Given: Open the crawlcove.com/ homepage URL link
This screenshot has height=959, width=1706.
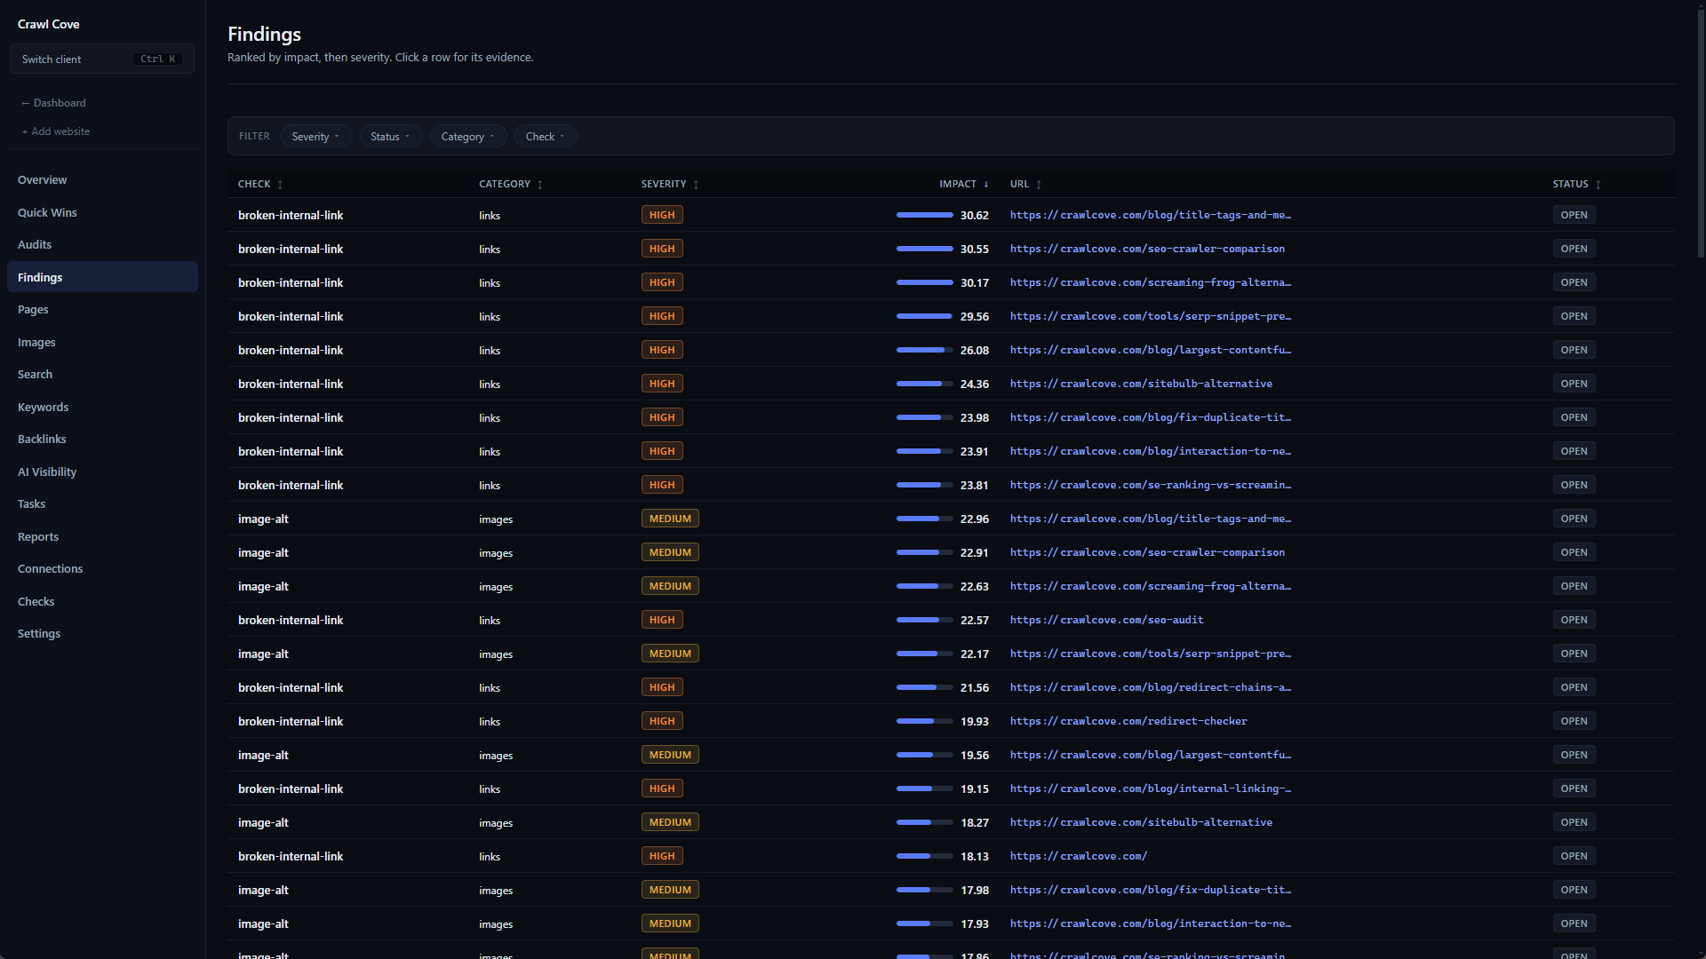Looking at the screenshot, I should 1078,856.
